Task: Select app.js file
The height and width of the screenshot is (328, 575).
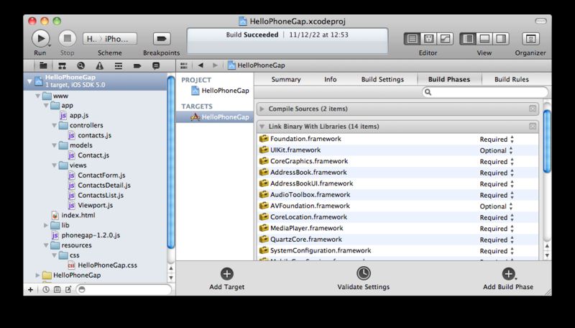Action: (79, 116)
